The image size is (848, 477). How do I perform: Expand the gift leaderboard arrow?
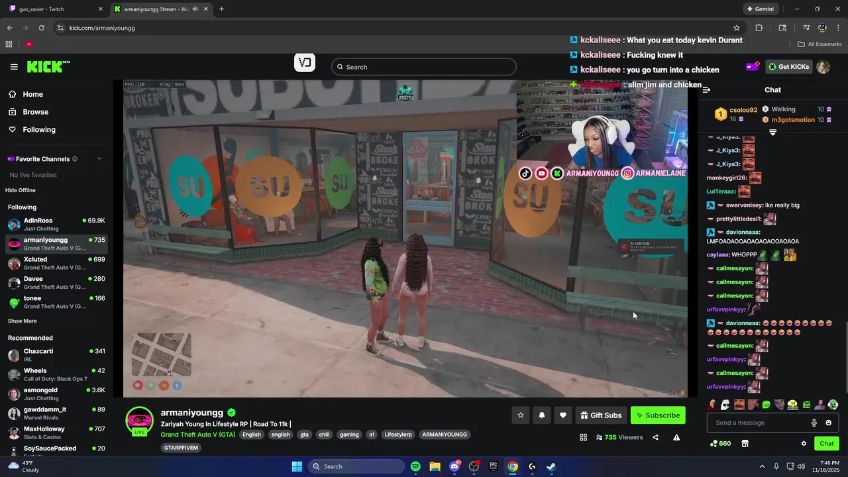(x=772, y=132)
